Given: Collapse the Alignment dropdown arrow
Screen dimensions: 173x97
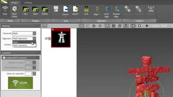Looking at the screenshot, I should [x=34, y=38].
